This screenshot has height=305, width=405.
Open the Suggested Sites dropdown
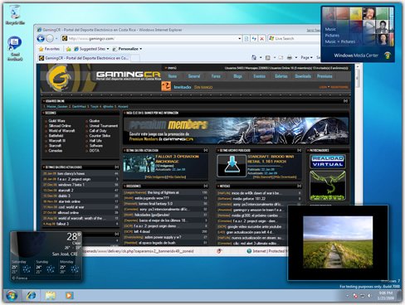point(91,49)
